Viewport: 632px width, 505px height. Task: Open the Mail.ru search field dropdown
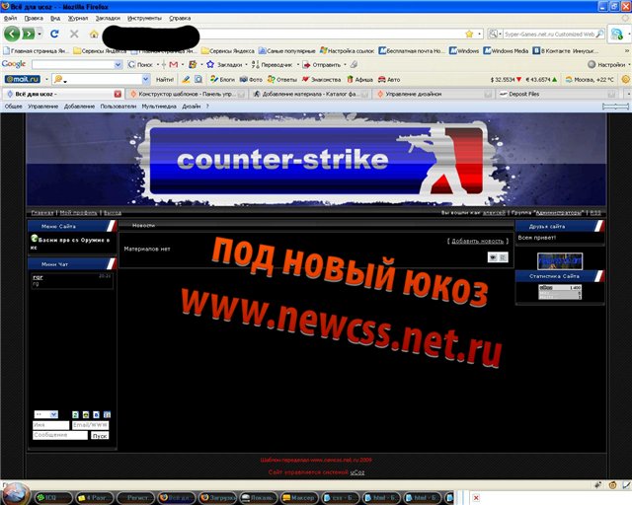(x=146, y=79)
